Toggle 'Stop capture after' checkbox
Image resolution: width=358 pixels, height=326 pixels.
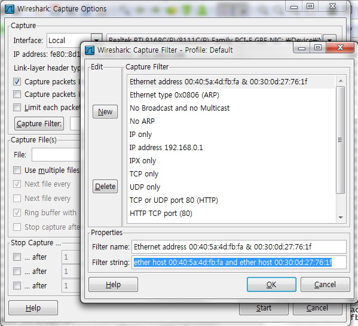17,227
